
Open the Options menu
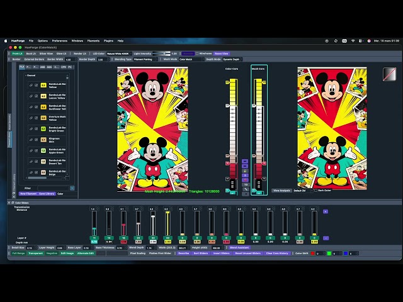(x=43, y=41)
